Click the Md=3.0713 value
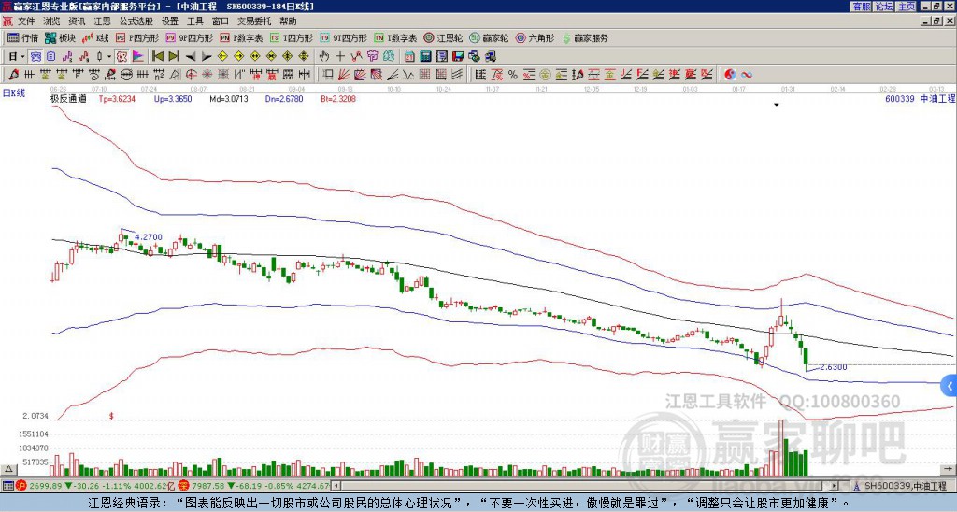 (x=229, y=99)
